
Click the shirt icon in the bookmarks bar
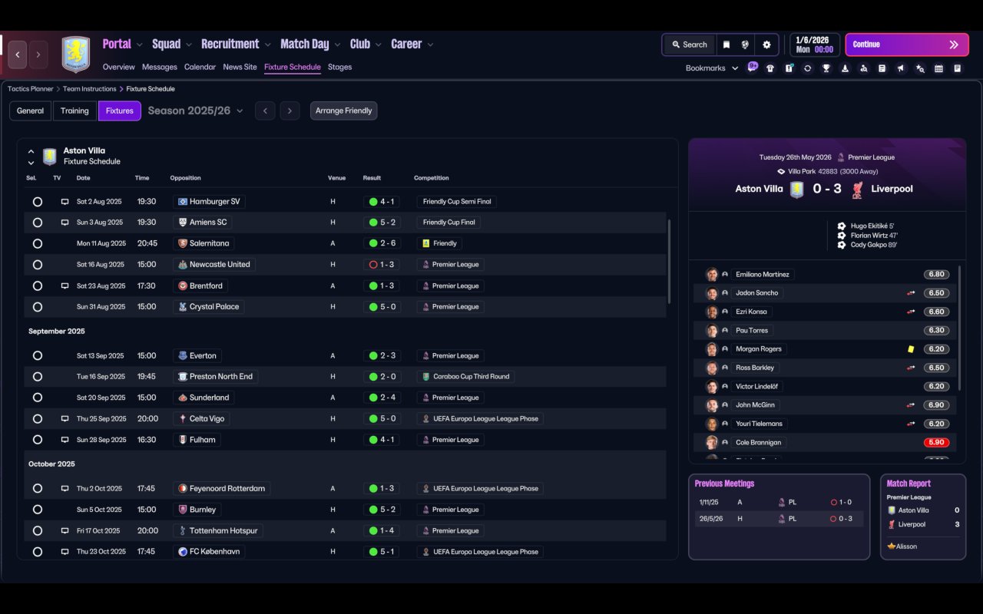[x=770, y=68]
